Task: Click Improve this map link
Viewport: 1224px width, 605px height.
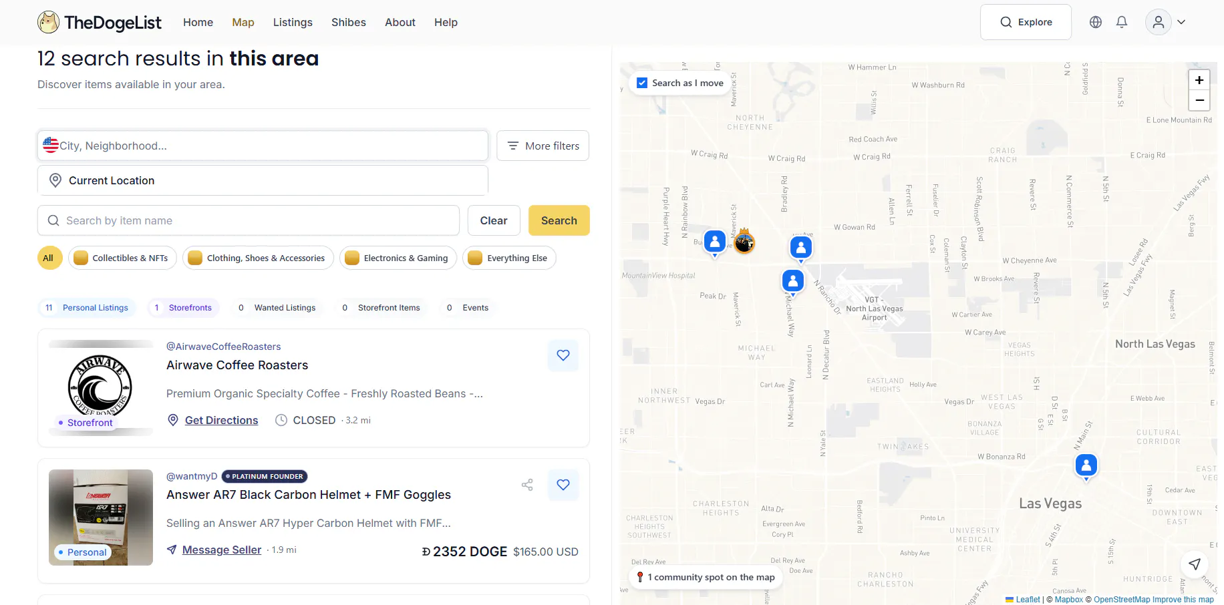Action: [x=1183, y=600]
